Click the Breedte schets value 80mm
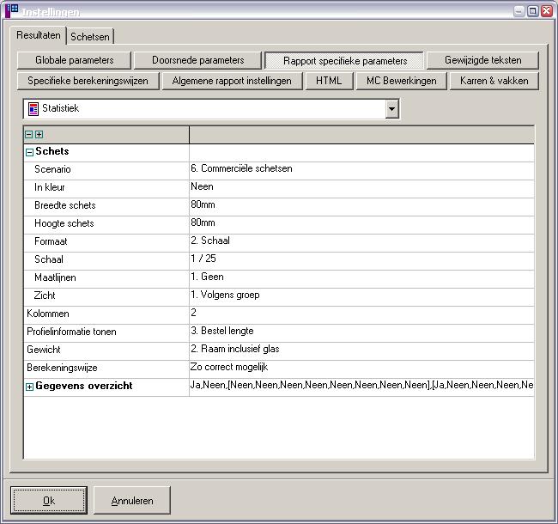558x524 pixels. 203,204
